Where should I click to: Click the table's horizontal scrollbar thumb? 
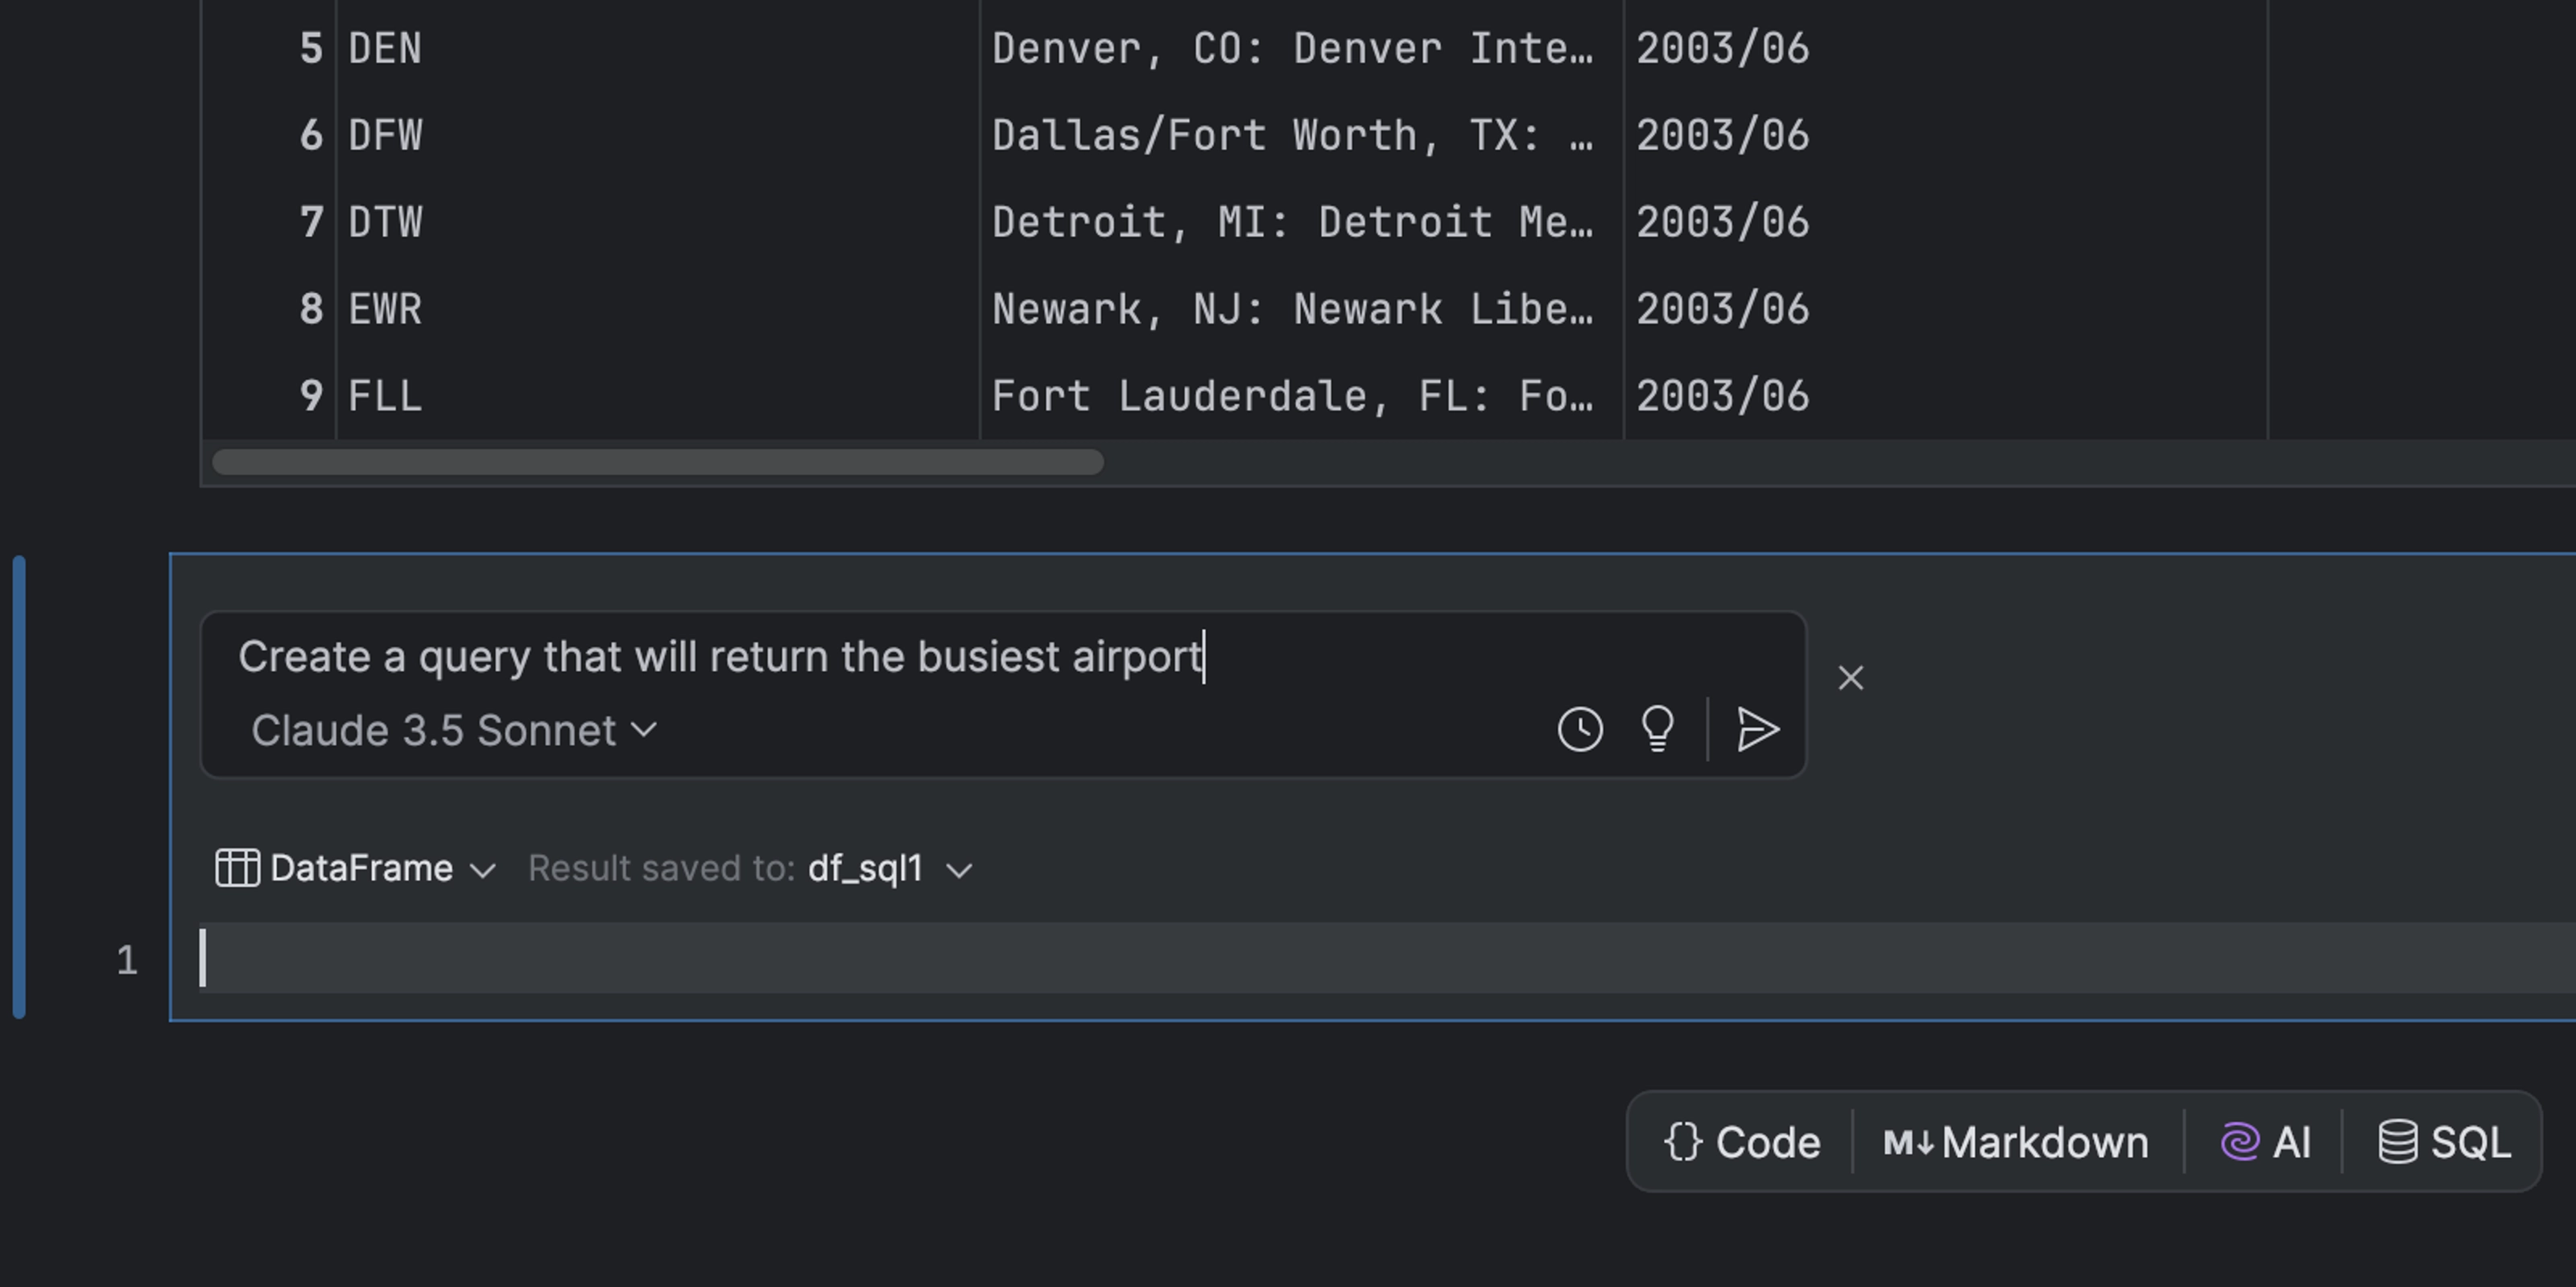[x=658, y=462]
